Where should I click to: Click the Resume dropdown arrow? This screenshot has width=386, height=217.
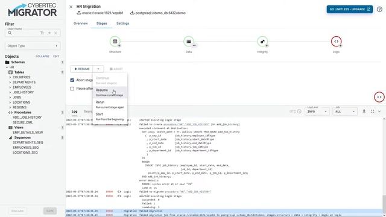tap(98, 69)
